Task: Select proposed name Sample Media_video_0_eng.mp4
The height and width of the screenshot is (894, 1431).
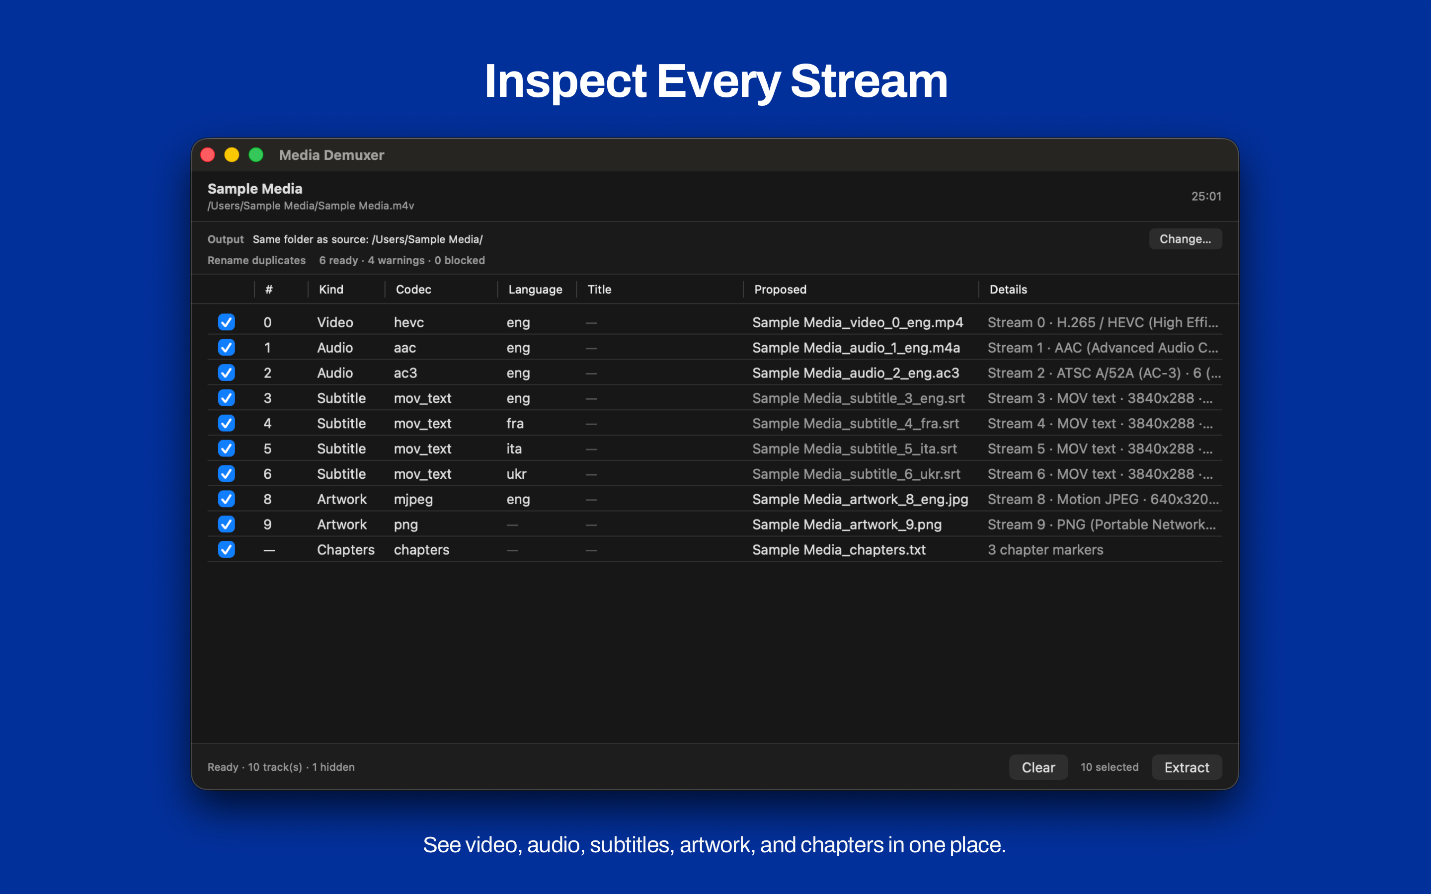Action: click(858, 322)
